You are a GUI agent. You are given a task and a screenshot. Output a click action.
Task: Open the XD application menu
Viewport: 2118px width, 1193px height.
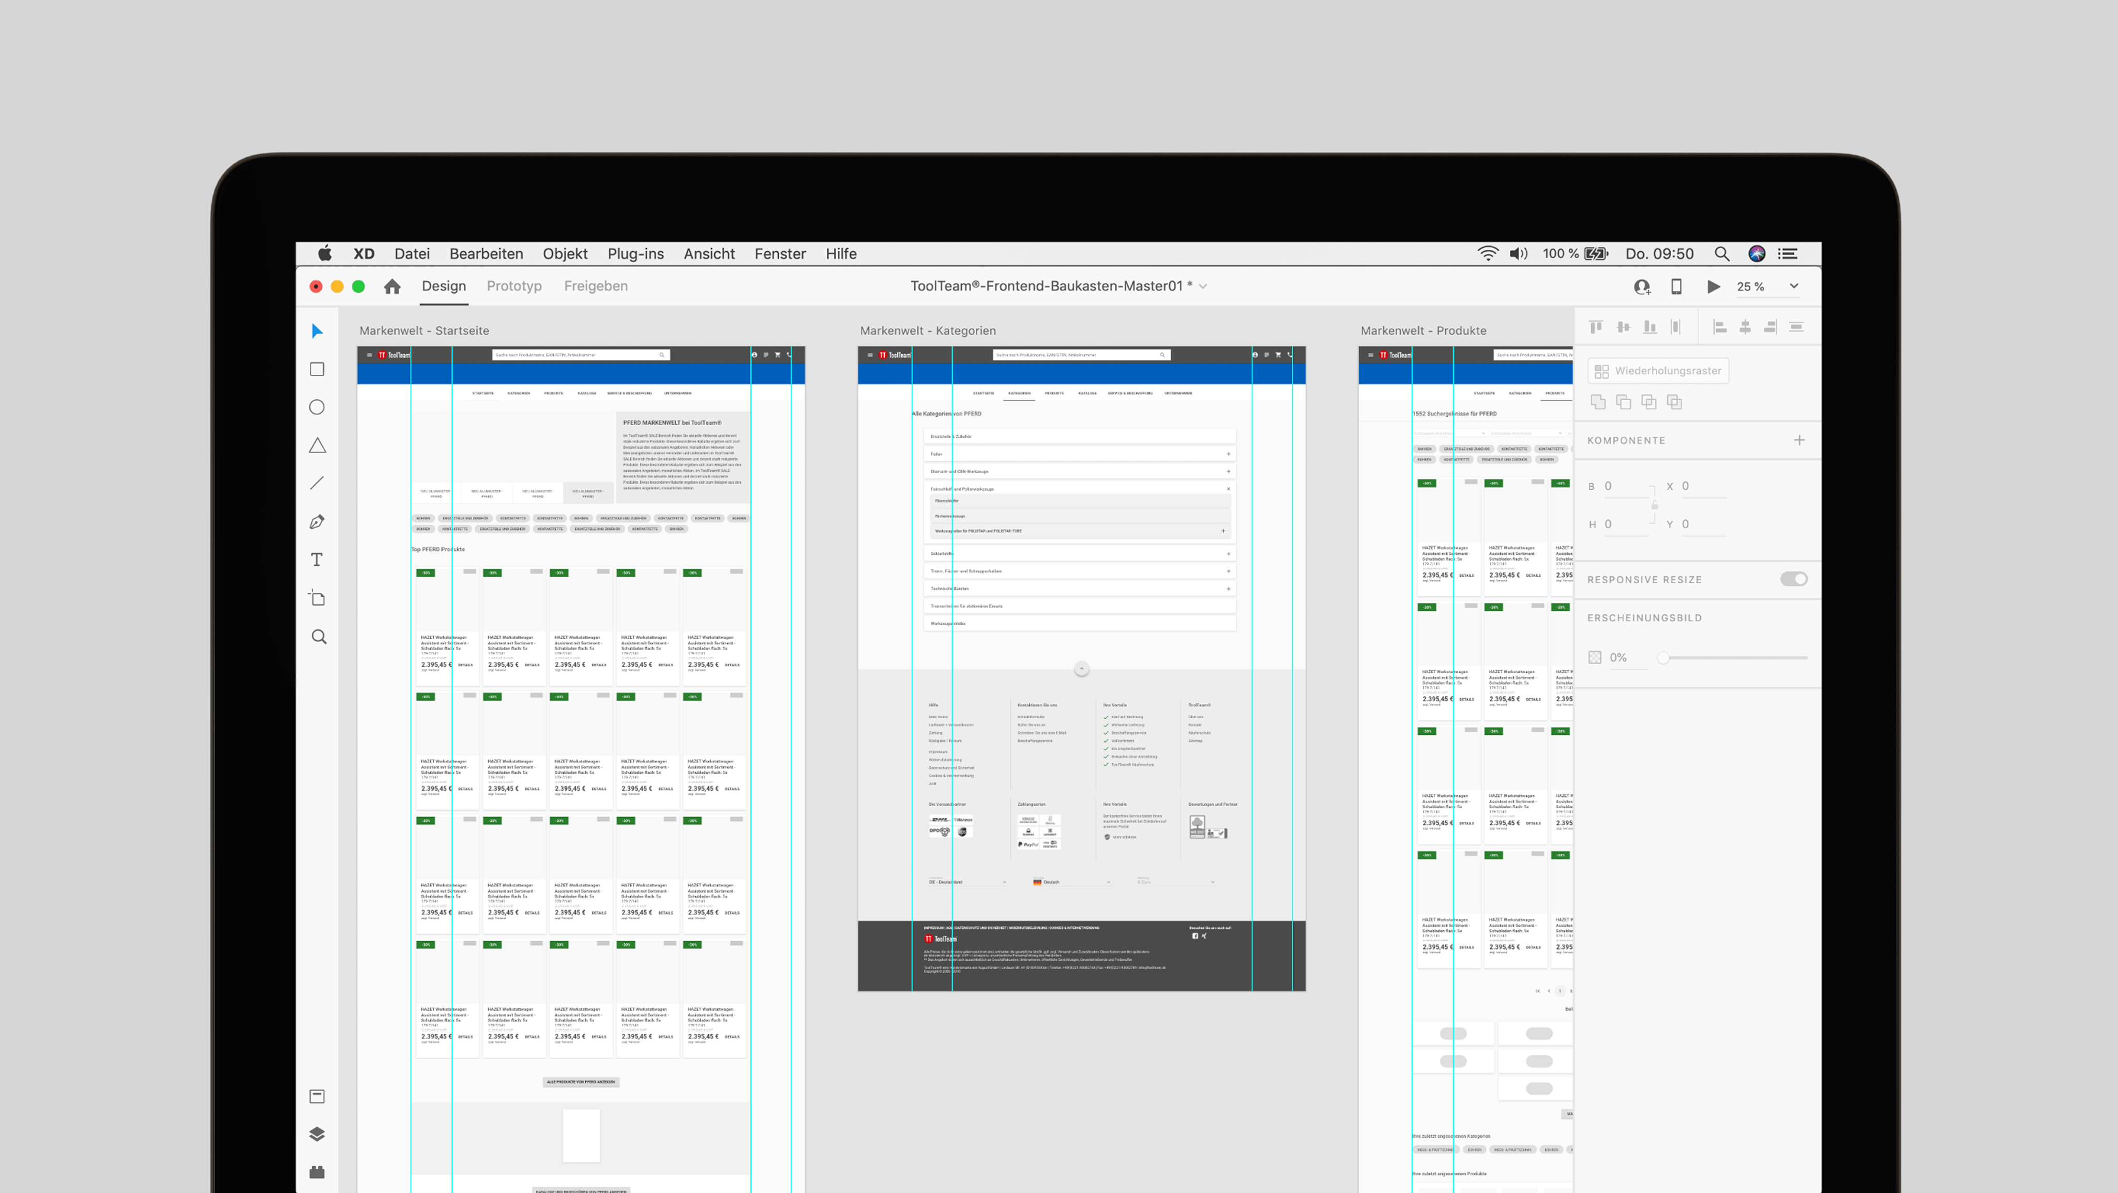[x=364, y=254]
